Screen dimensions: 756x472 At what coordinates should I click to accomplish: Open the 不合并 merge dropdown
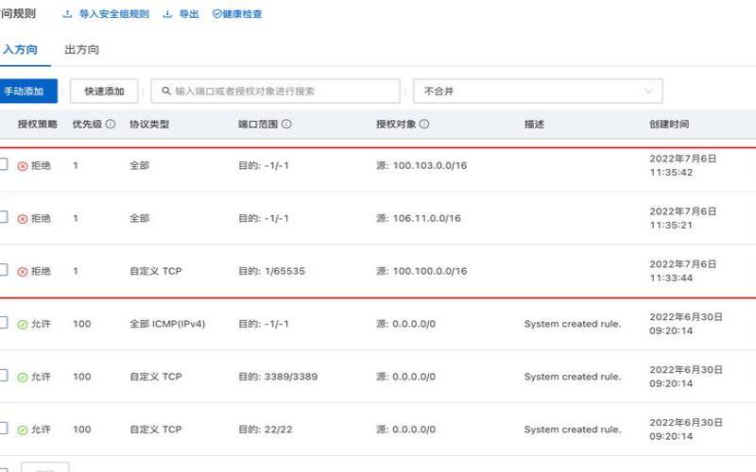click(x=538, y=91)
